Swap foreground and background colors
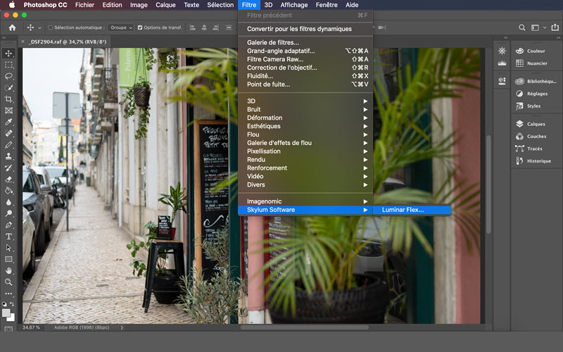 point(12,304)
